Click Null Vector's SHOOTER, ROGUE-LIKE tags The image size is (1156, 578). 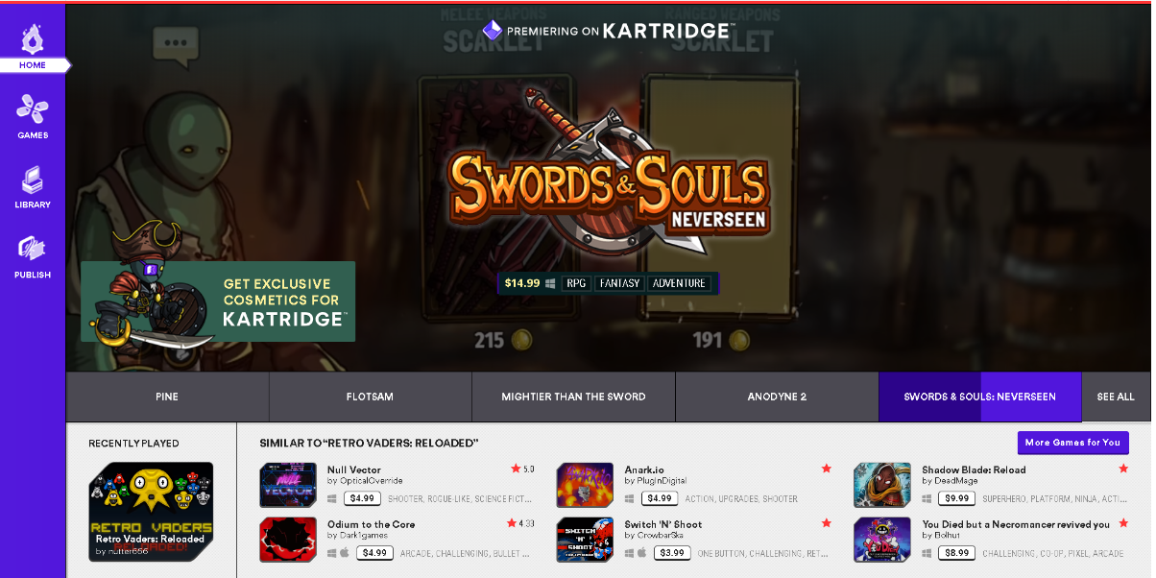460,499
